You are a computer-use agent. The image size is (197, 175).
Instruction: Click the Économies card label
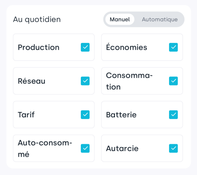pos(127,47)
